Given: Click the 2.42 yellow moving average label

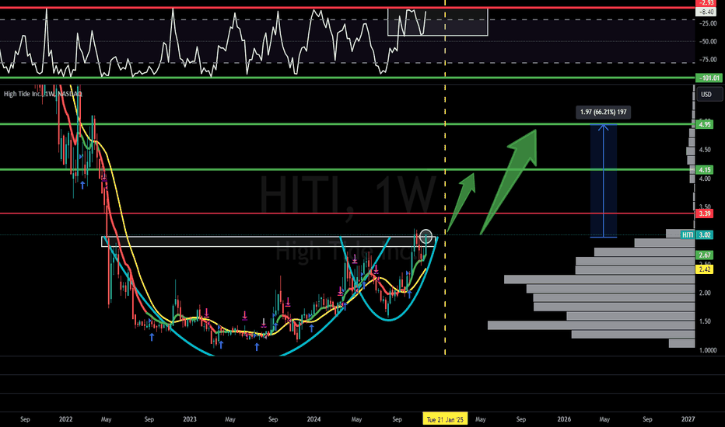Looking at the screenshot, I should click(x=705, y=269).
